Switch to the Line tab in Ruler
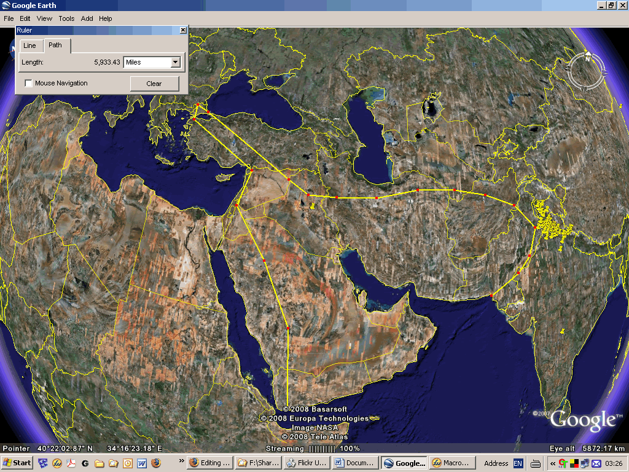 tap(29, 45)
